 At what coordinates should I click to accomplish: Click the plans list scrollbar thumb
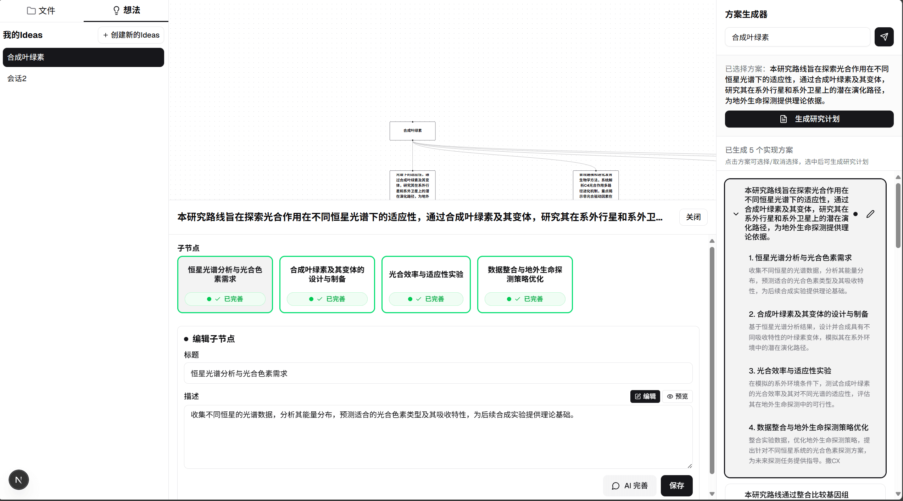tap(898, 215)
